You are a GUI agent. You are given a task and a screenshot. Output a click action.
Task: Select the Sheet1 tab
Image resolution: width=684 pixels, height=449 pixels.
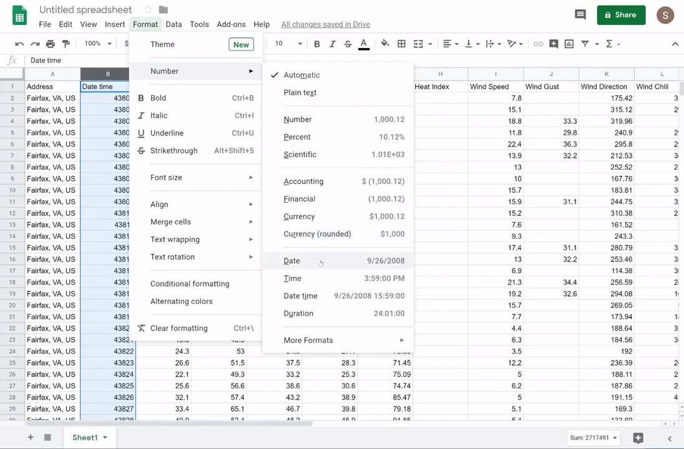[x=85, y=438]
